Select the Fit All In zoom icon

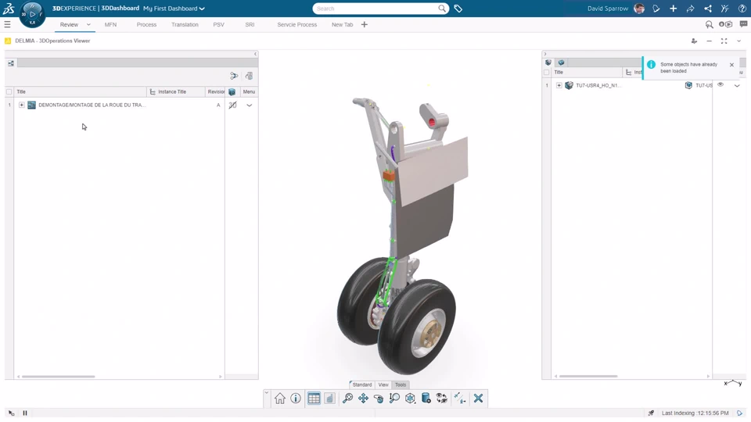coord(347,398)
